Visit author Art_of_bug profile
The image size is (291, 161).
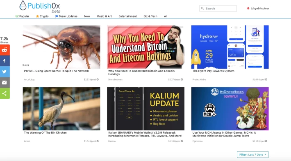point(29,80)
